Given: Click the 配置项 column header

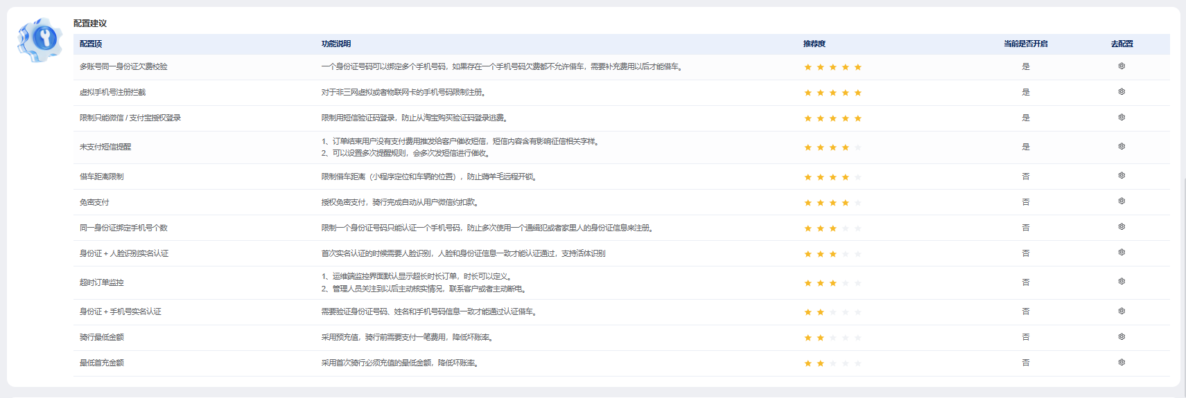Looking at the screenshot, I should pos(91,44).
